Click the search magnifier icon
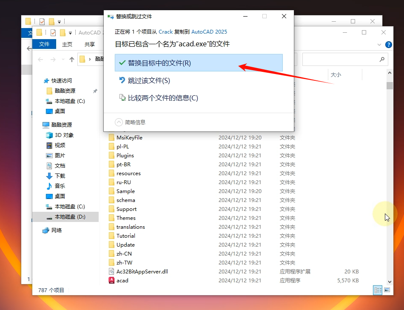Viewport: 404px width, 310px height. click(x=382, y=60)
